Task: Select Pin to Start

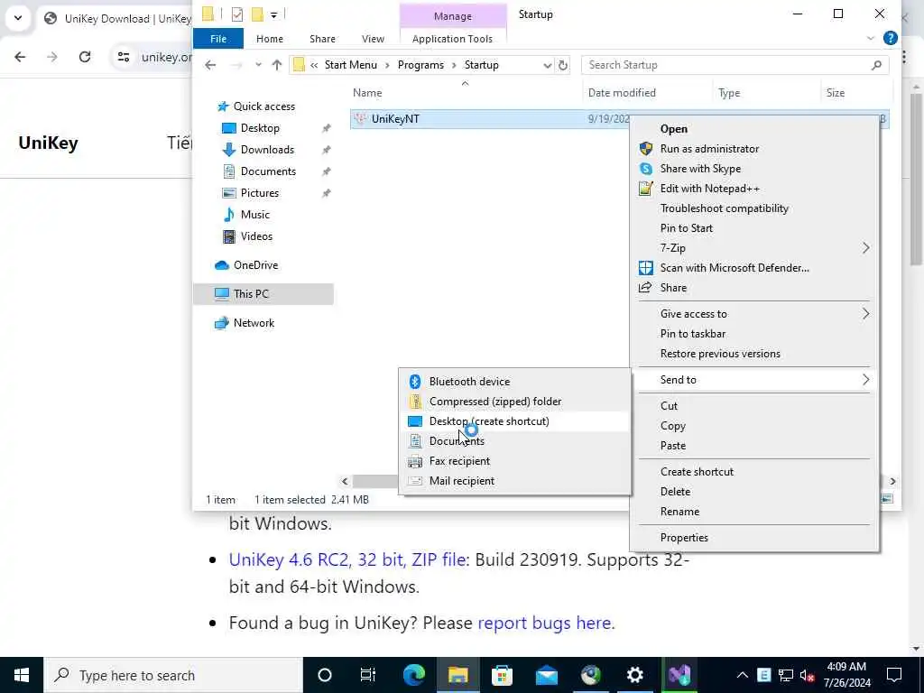Action: coord(754,228)
